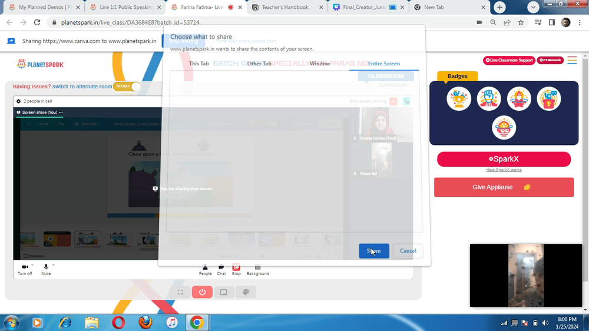Screen dimensions: 589x331
Task: Click the PlanetSpark logo
Action: [40, 64]
